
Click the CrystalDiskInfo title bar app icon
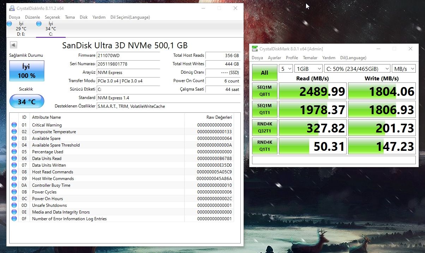[12, 8]
